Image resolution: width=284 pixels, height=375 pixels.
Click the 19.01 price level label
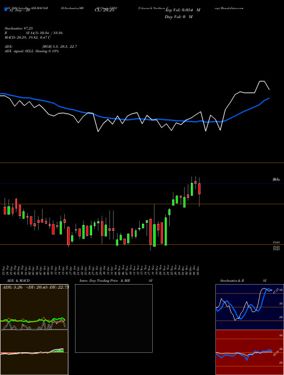tap(277, 243)
